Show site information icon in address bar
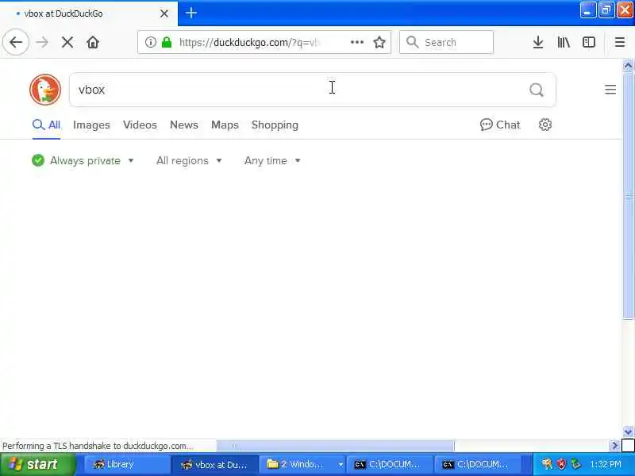The height and width of the screenshot is (476, 635). [x=150, y=42]
